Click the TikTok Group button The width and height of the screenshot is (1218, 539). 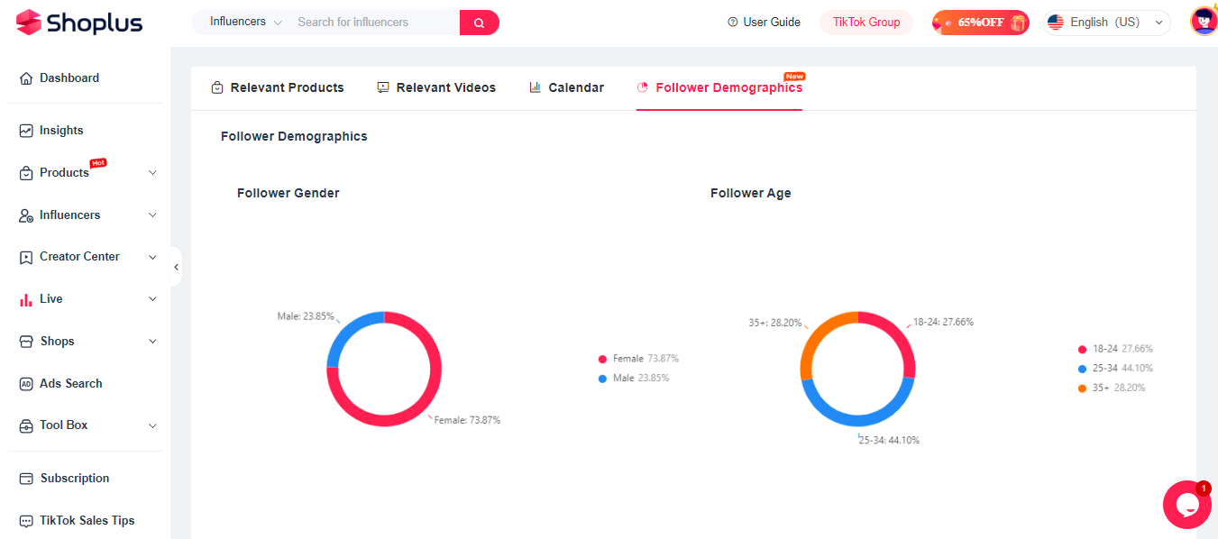coord(866,23)
